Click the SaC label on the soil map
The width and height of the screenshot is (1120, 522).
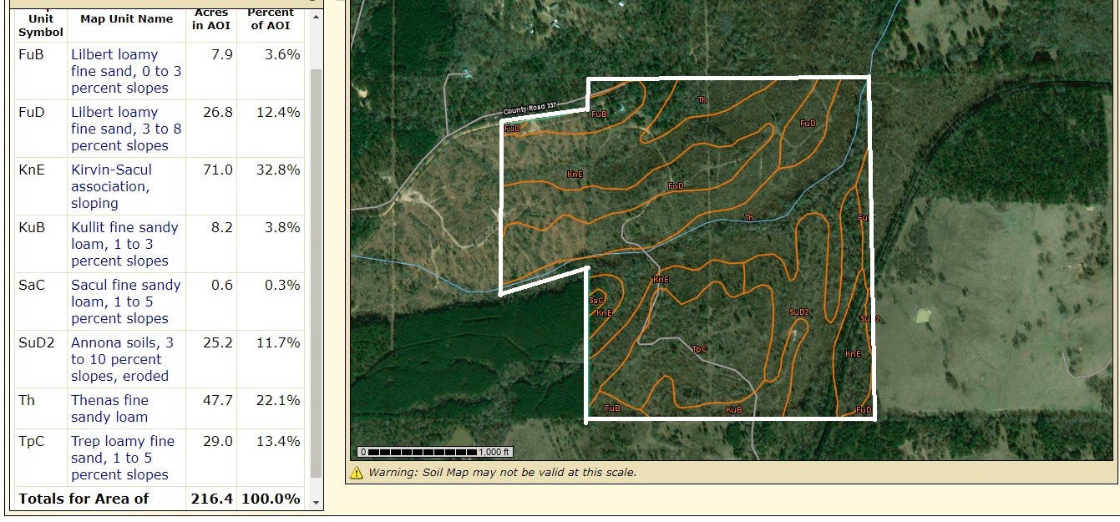coord(596,301)
